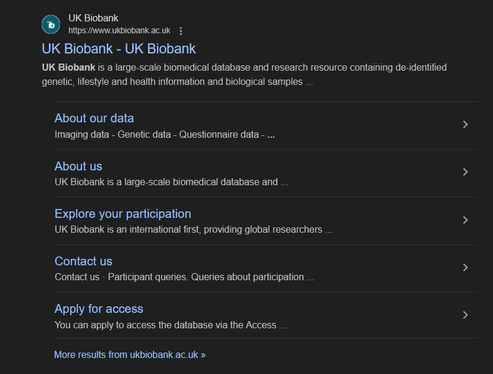Open Explore your participation sitelink

(123, 214)
